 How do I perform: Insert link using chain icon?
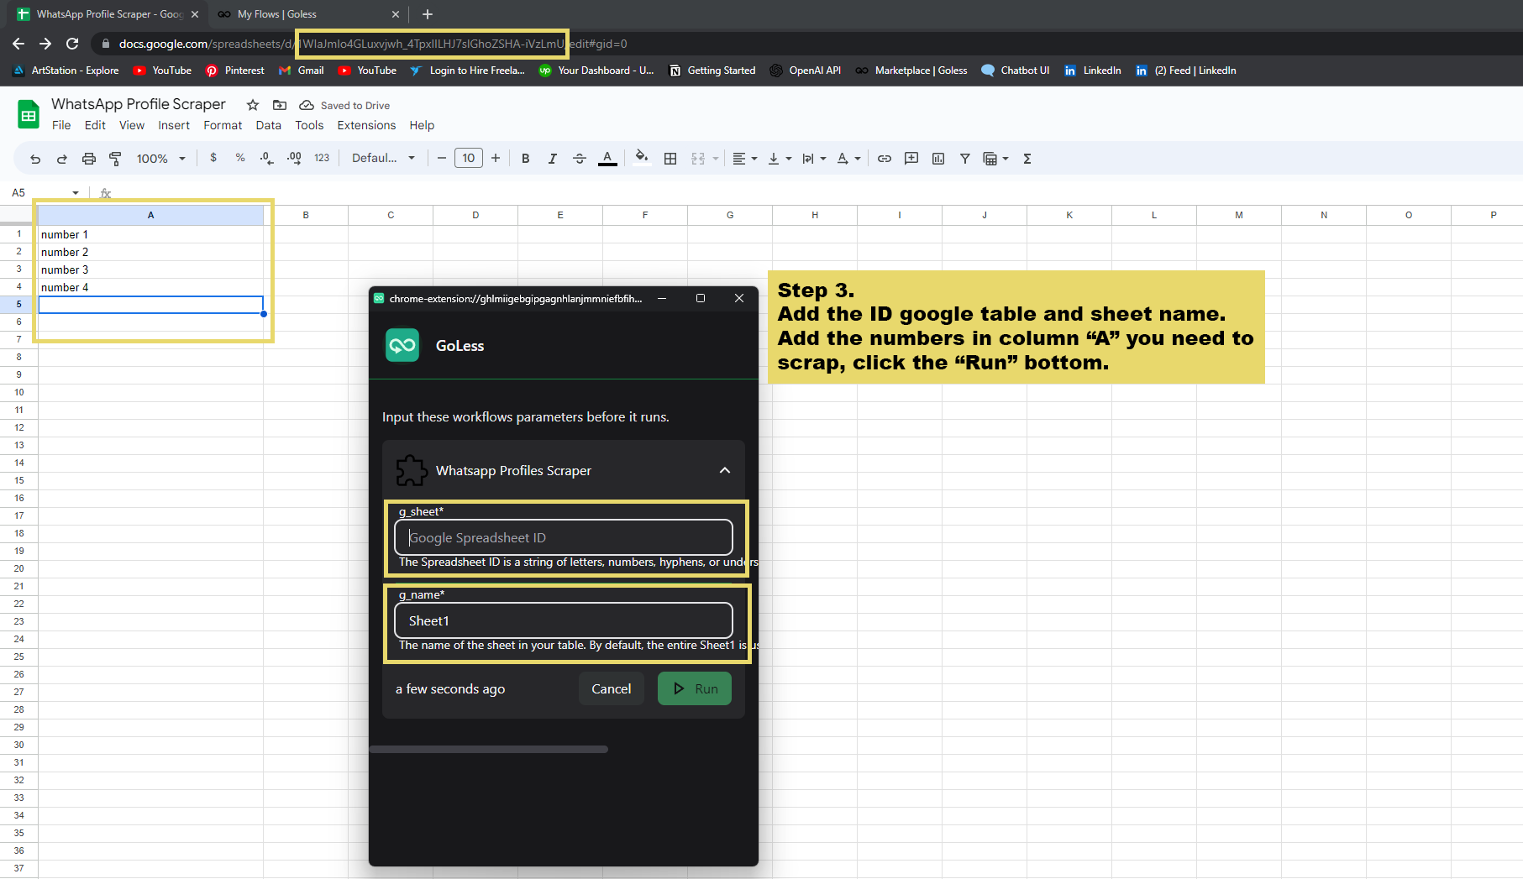[885, 159]
